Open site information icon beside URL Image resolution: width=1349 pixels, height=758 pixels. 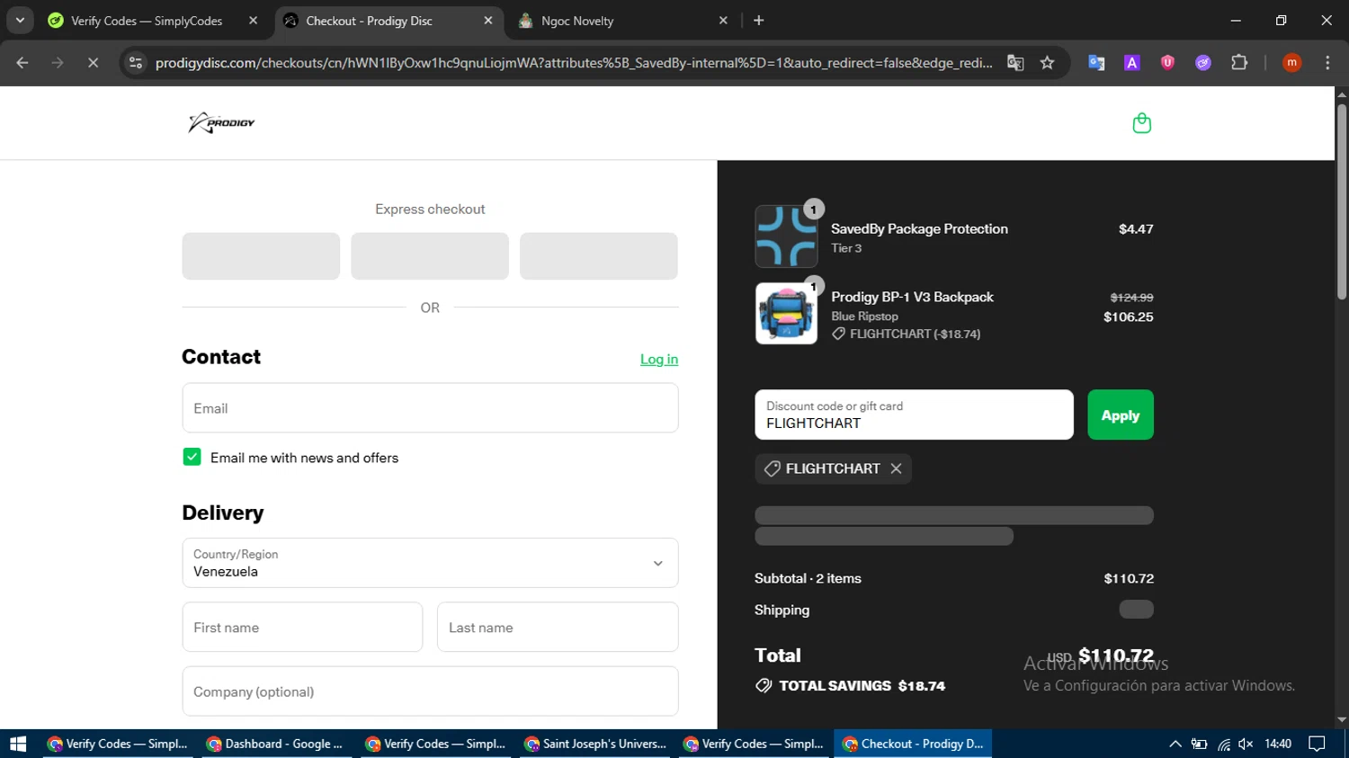136,63
